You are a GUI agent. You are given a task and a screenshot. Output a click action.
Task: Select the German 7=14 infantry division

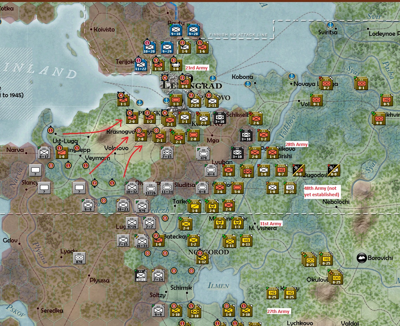(x=158, y=275)
